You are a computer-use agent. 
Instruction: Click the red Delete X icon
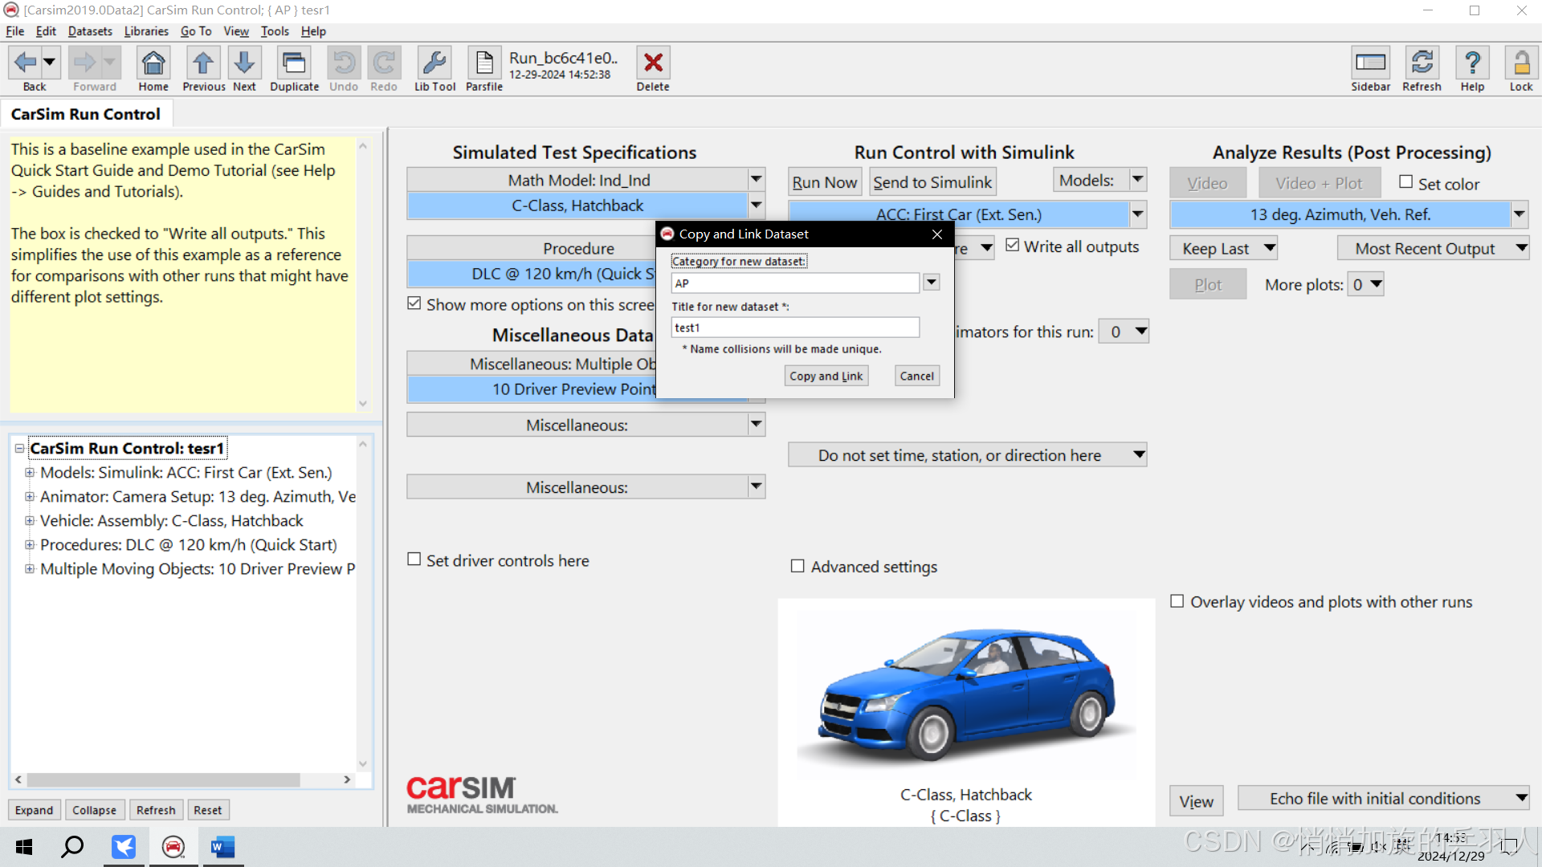coord(653,63)
